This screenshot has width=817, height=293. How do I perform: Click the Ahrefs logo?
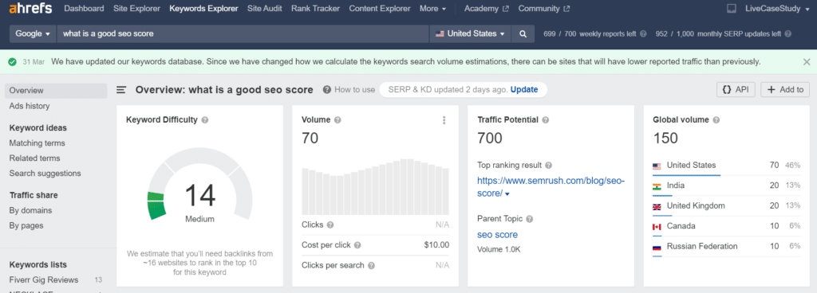pos(31,8)
